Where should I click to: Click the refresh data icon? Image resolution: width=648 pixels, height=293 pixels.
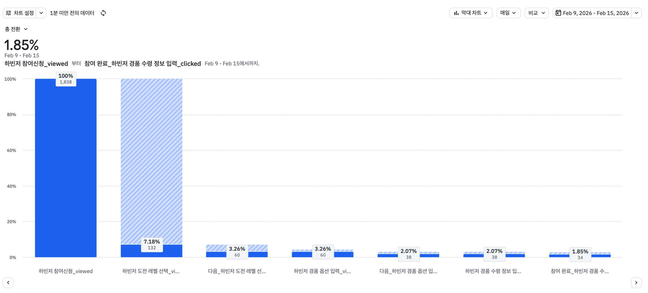click(103, 13)
